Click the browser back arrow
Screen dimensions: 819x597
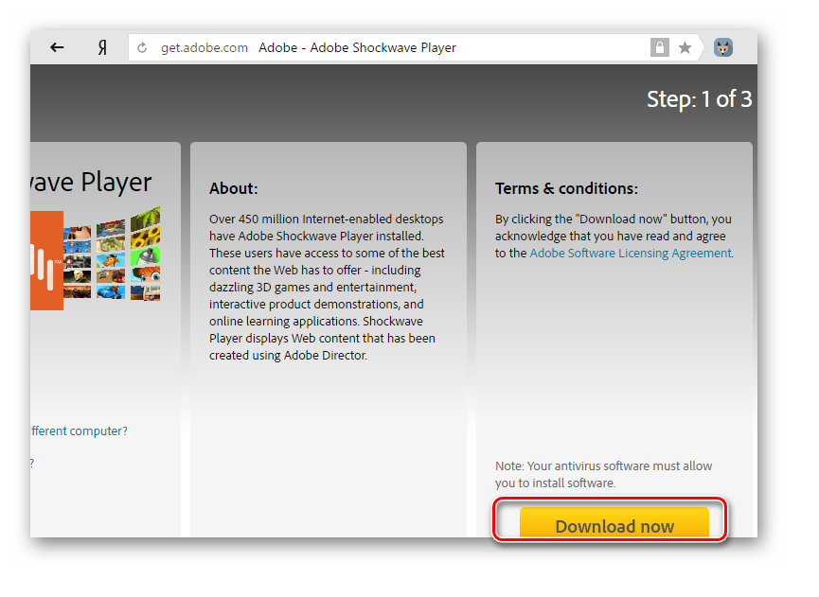click(57, 47)
